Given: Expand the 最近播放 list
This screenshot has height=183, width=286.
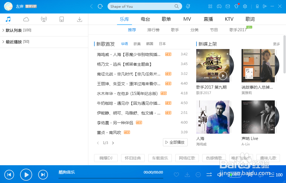Looking at the screenshot, I should 3,42.
